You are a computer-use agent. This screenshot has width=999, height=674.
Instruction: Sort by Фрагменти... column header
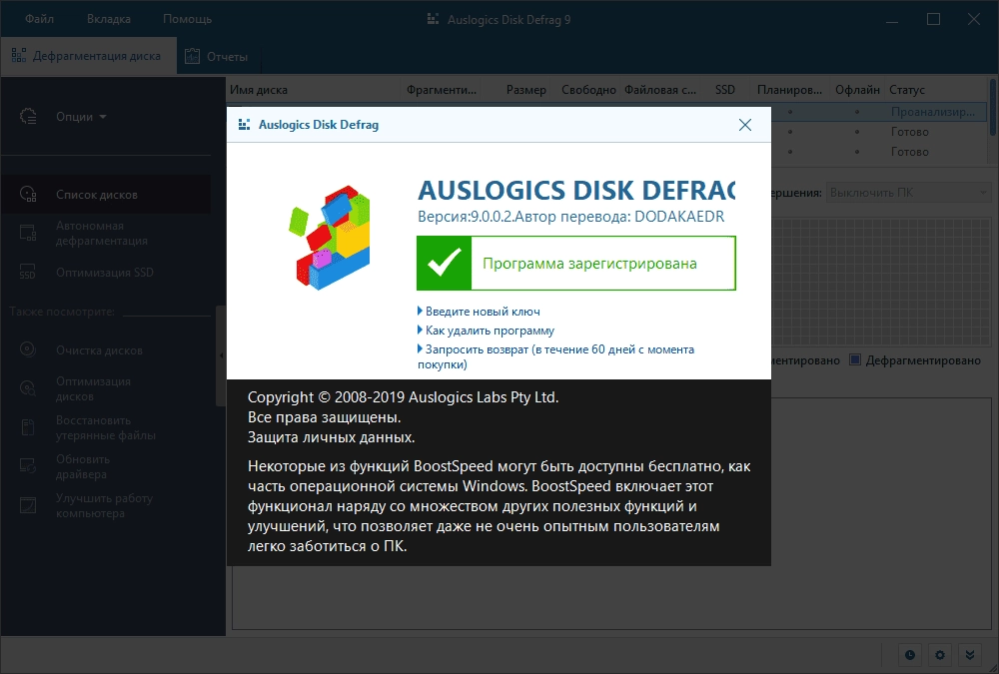pos(441,90)
